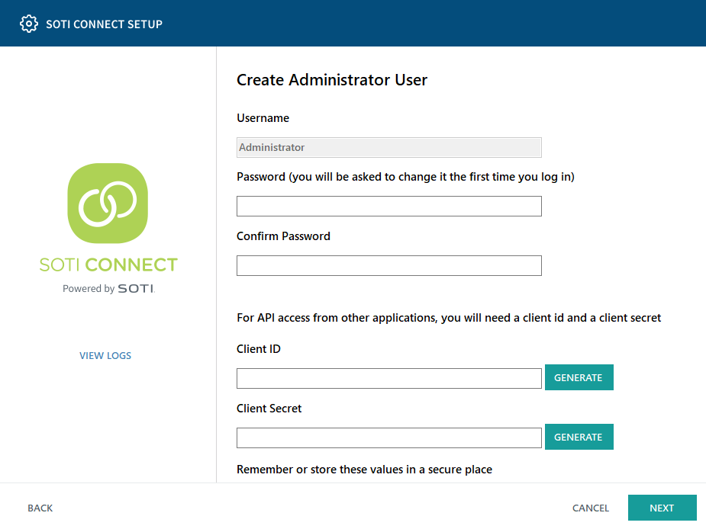Click the SOTI CONNECT wordmark under the logo
Image resolution: width=706 pixels, height=529 pixels.
pyautogui.click(x=108, y=264)
